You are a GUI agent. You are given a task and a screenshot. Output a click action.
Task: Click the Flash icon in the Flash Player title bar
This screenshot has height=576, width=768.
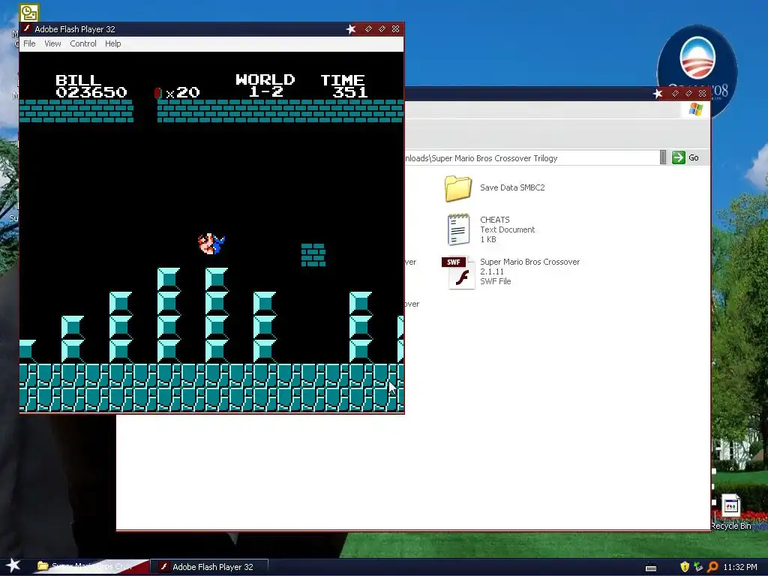[x=28, y=29]
